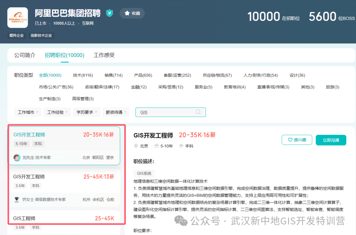356x235 pixels.
Task: Click the search magnifier icon in GIS box
Action: pos(198,112)
